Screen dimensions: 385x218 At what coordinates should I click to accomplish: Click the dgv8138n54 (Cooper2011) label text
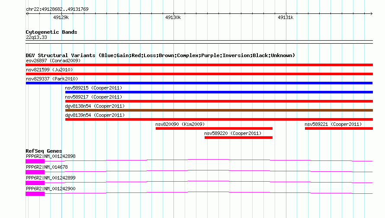click(95, 106)
